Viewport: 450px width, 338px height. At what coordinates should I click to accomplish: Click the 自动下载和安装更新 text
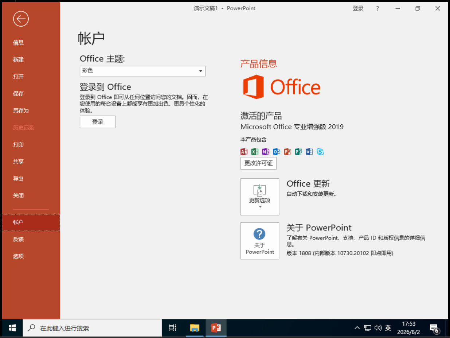[312, 194]
